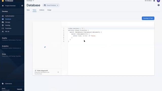Open notifications bell icon
162x91 pixels.
[154, 1]
